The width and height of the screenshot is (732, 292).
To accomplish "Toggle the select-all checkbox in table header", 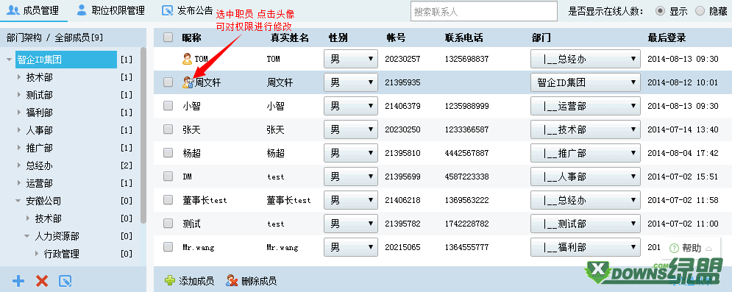I will point(168,38).
